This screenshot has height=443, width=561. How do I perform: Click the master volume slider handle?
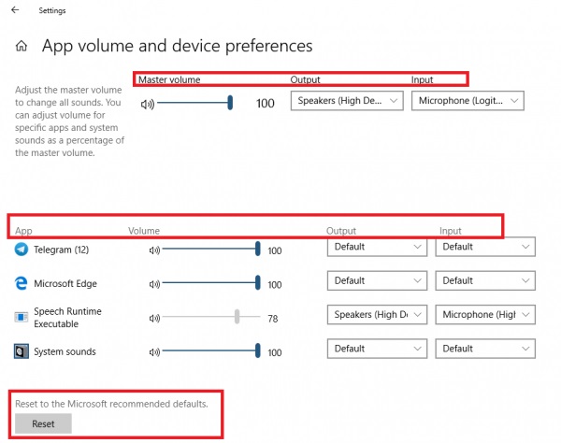tap(230, 103)
